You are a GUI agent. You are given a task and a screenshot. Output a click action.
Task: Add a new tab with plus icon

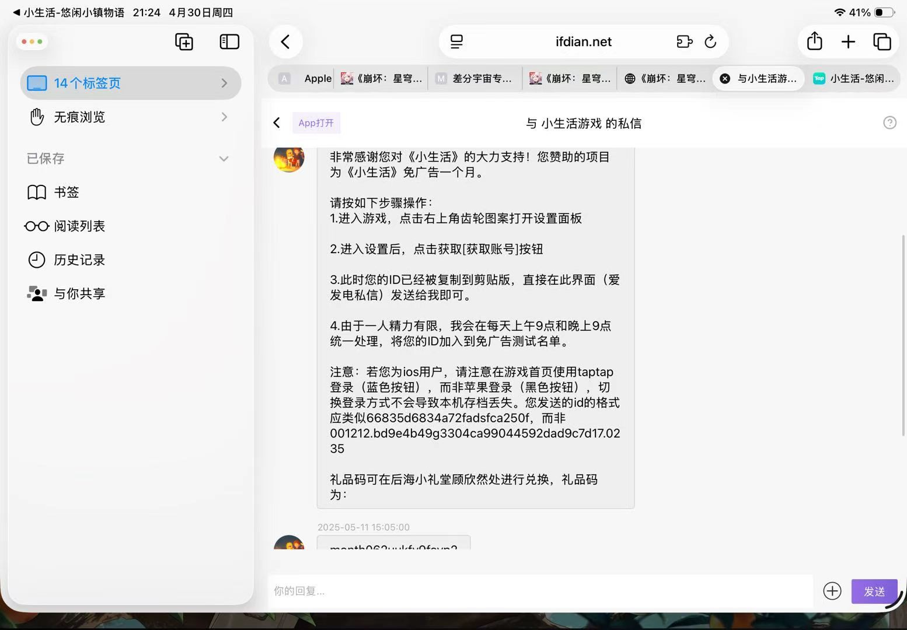(x=848, y=42)
